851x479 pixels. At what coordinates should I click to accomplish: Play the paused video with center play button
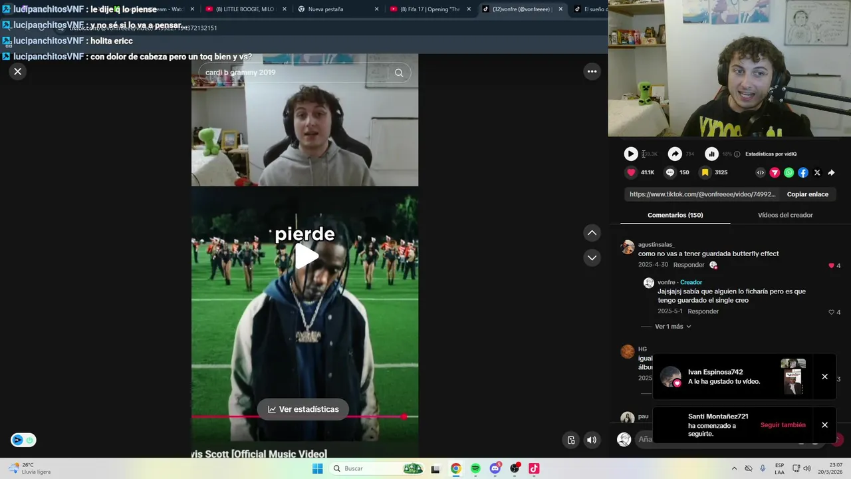306,256
